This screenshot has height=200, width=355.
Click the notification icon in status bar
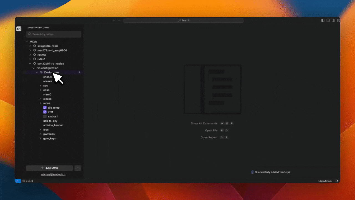pyautogui.click(x=337, y=181)
